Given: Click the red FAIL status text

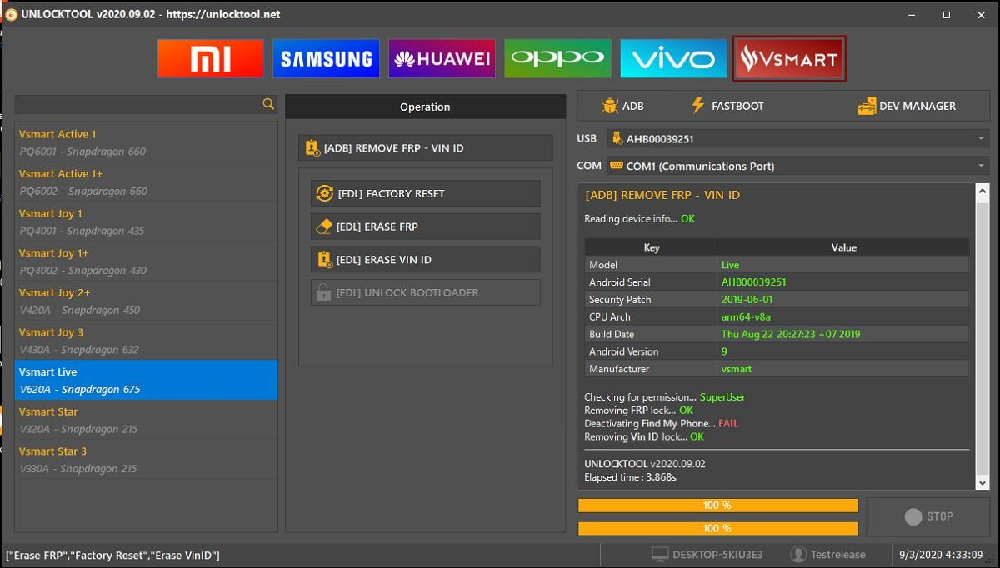Looking at the screenshot, I should (727, 423).
